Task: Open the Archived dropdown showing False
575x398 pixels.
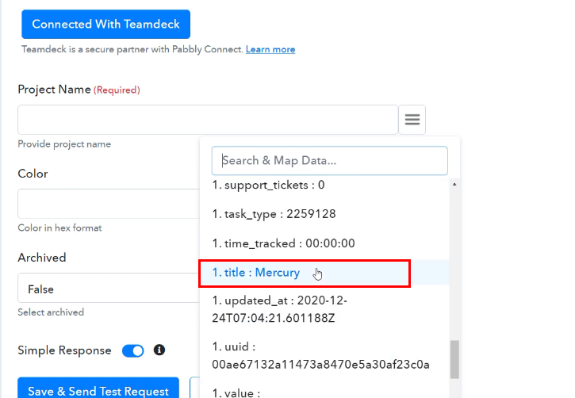Action: point(109,288)
